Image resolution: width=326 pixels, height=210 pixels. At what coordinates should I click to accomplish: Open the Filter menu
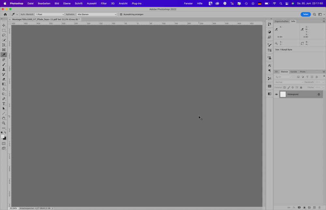click(104, 3)
